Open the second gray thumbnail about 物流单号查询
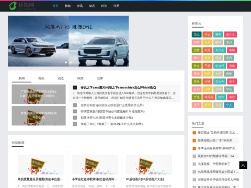This screenshot has width=251, height=188. [39, 116]
